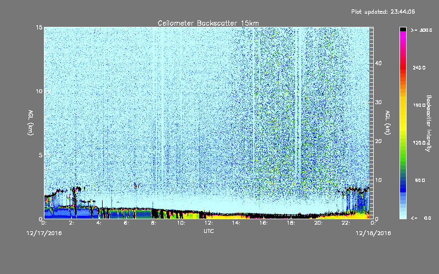
Task: Select the '20:' hour tick label
Action: pyautogui.click(x=318, y=223)
